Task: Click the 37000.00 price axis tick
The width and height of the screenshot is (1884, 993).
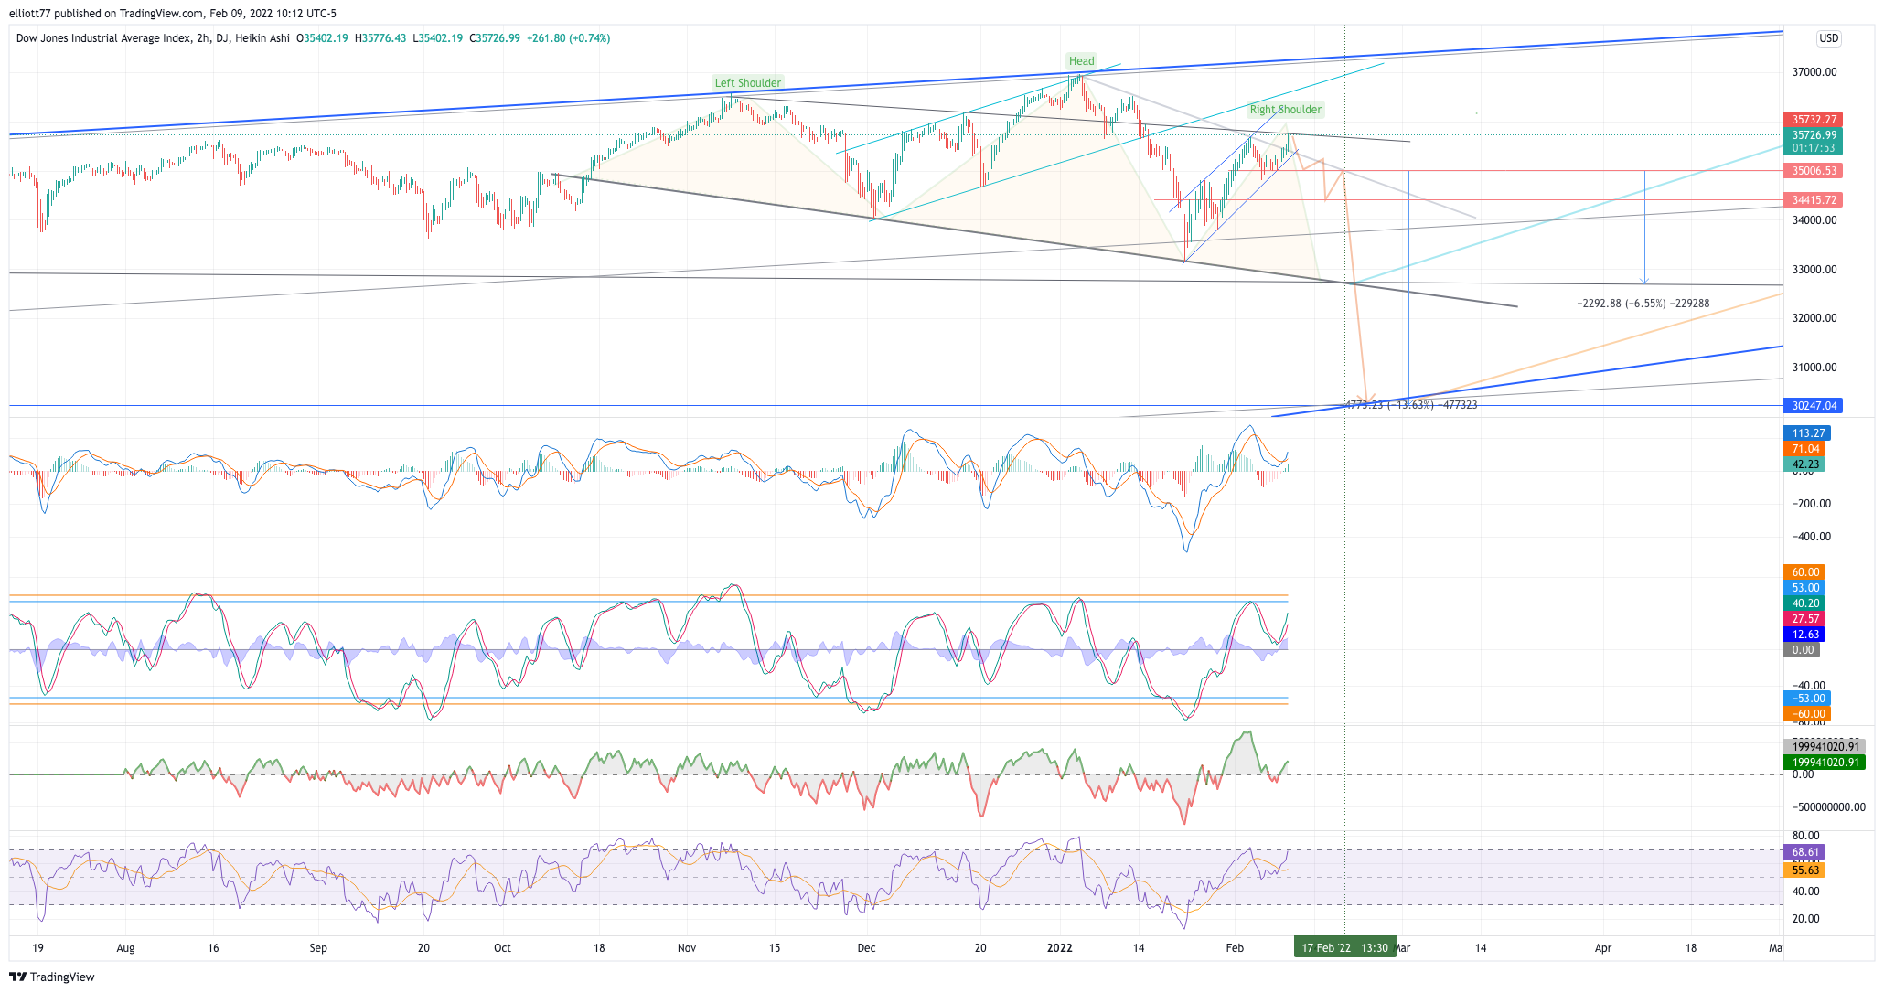Action: (x=1814, y=72)
